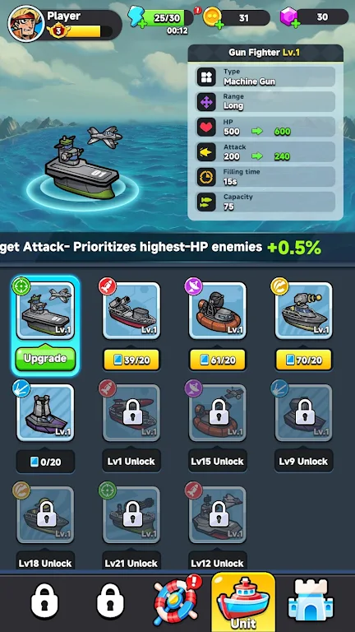
Task: Tap the 70/20 card upgrade button
Action: 303,360
